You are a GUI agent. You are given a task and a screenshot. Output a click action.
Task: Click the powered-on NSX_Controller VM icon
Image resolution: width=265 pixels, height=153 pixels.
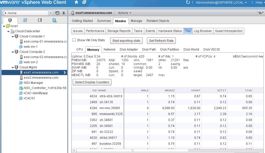(x=21, y=88)
